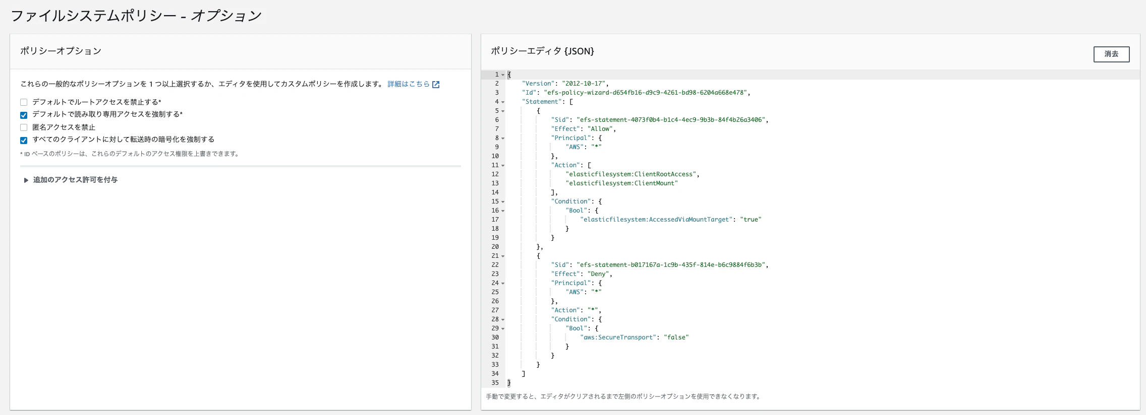Click elasticfilesystem:AccessedViaMountTarget key
1146x415 pixels.
[x=656, y=220]
